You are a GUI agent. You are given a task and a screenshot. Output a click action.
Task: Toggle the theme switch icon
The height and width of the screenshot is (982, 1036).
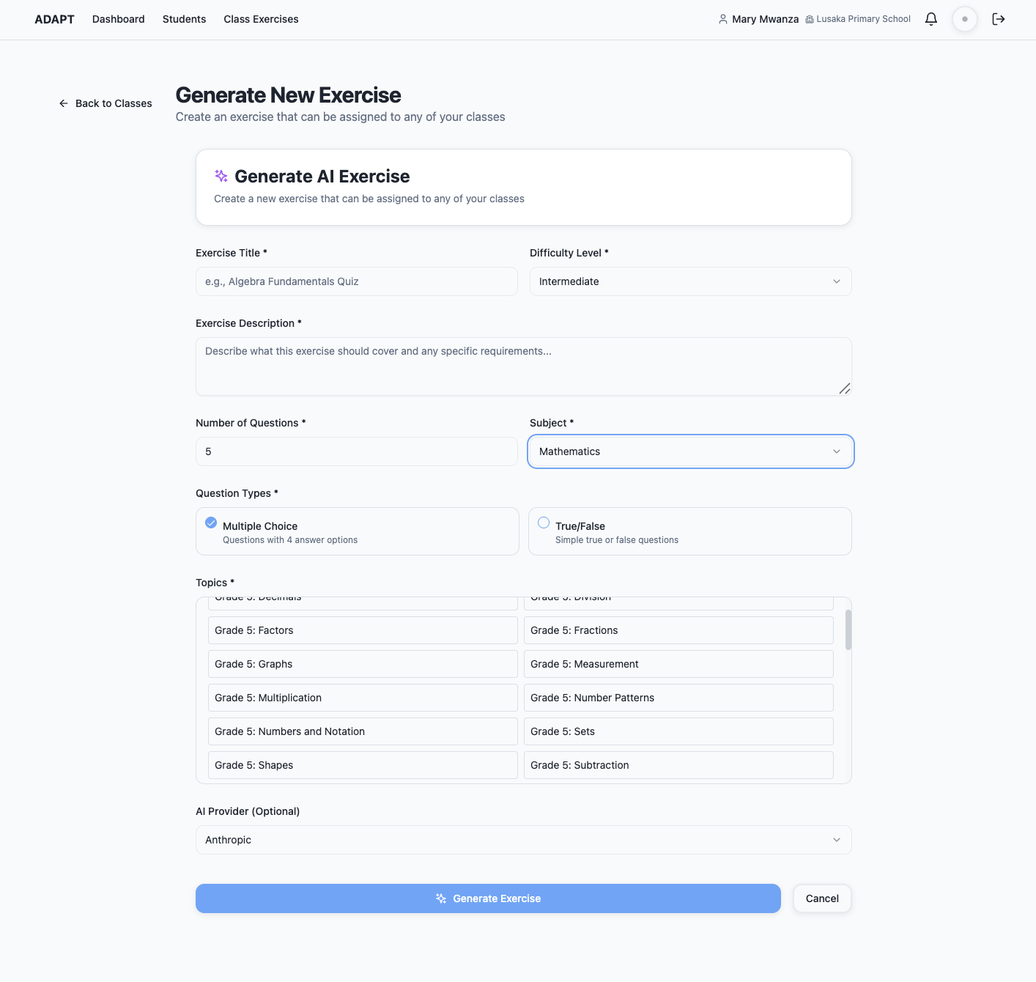(x=965, y=19)
